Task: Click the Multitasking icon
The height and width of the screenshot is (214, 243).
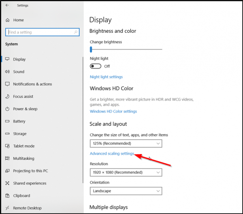Action: click(x=7, y=158)
